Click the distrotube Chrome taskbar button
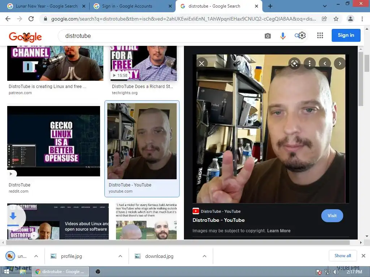 coord(60,272)
